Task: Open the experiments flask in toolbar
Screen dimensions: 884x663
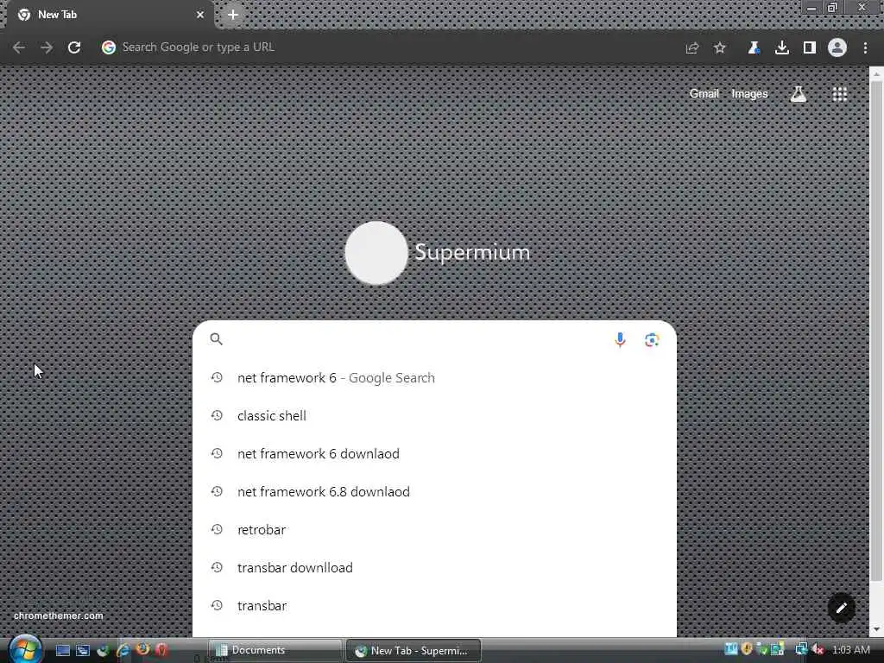Action: coord(754,48)
